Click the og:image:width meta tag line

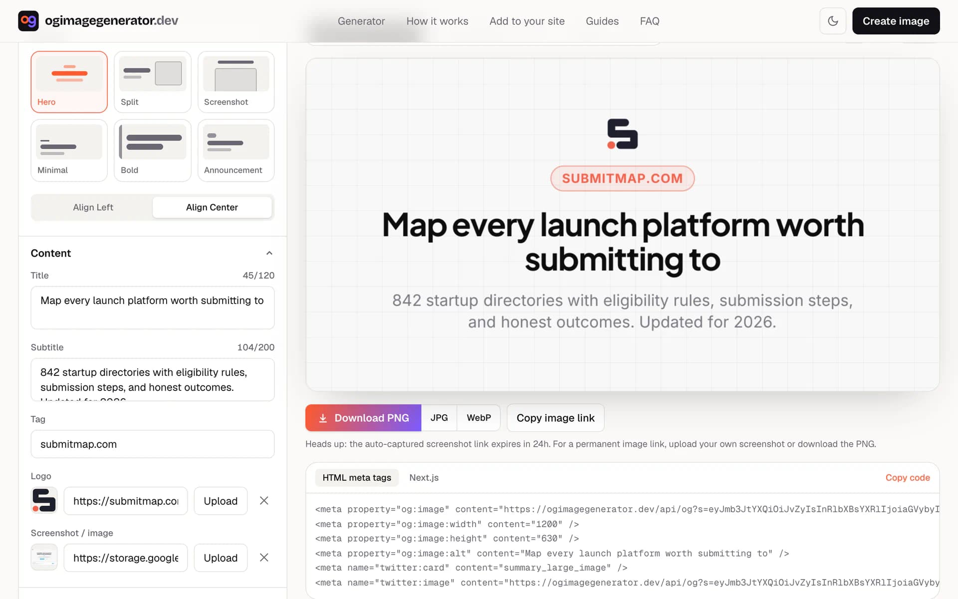pos(447,524)
